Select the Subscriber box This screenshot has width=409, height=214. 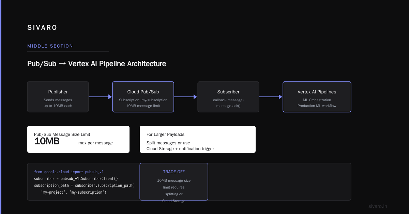(228, 97)
